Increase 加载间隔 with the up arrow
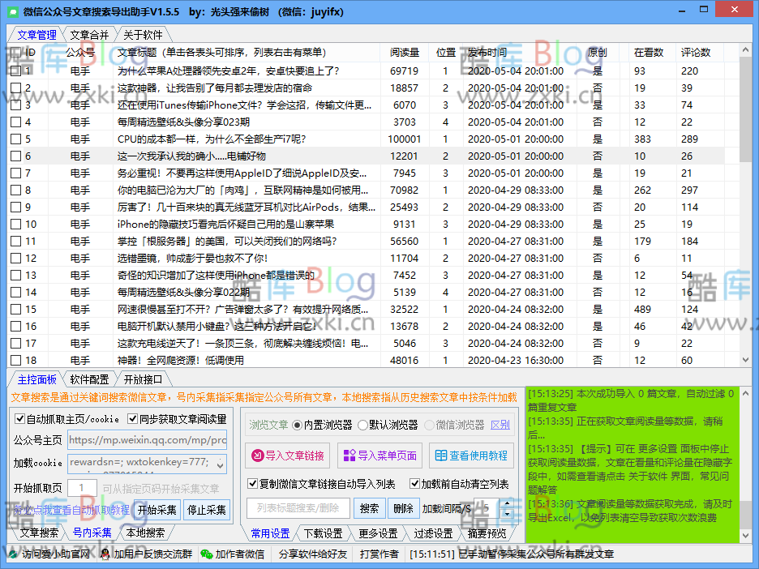This screenshot has height=569, width=759. [507, 504]
